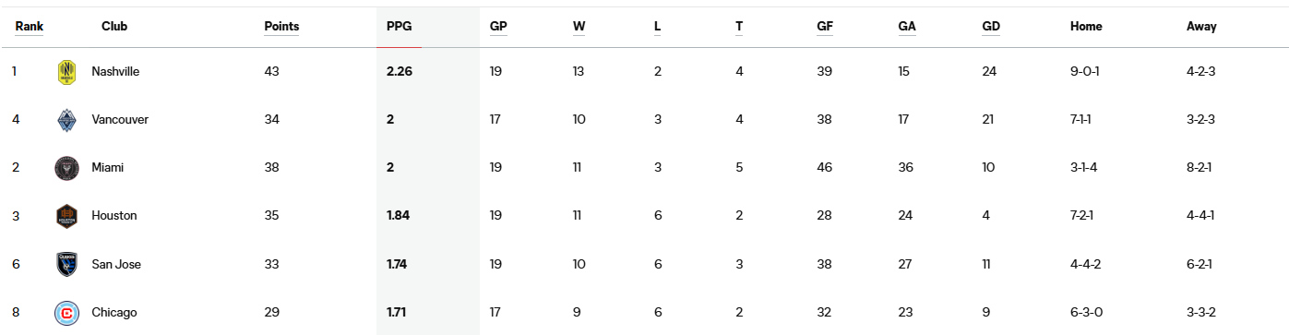Open the San Jose club link
This screenshot has width=1289, height=335.
pyautogui.click(x=116, y=265)
